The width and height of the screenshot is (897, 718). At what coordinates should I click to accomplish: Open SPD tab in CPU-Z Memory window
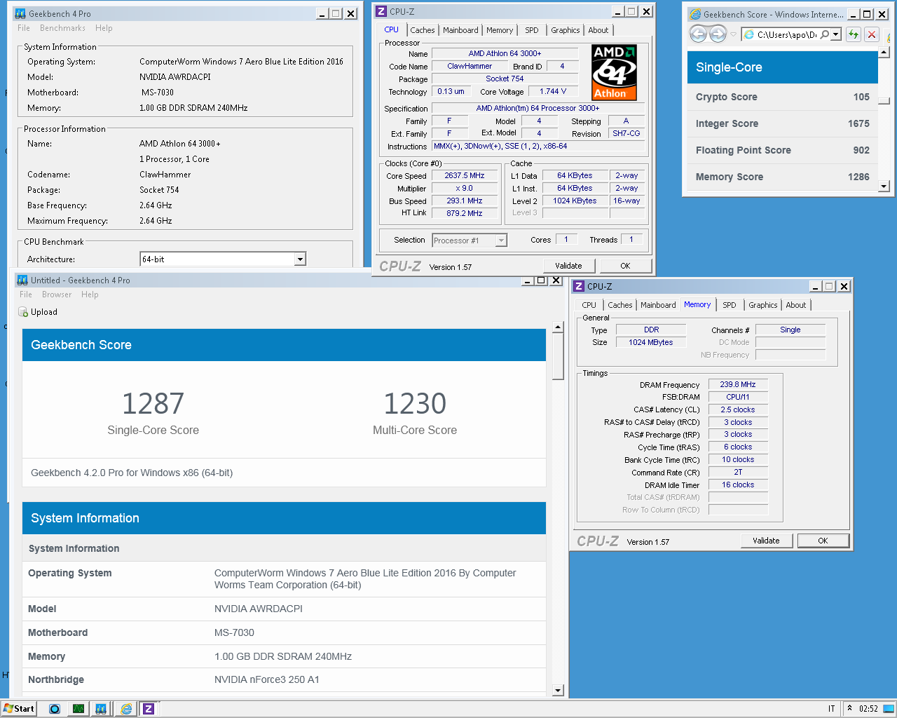pos(730,305)
